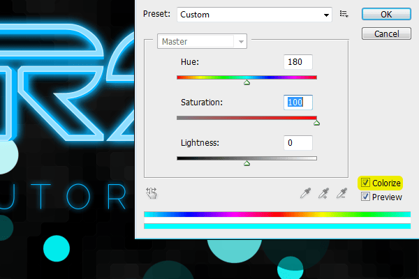The image size is (419, 279).
Task: Click the Lightness slider handle
Action: (247, 163)
